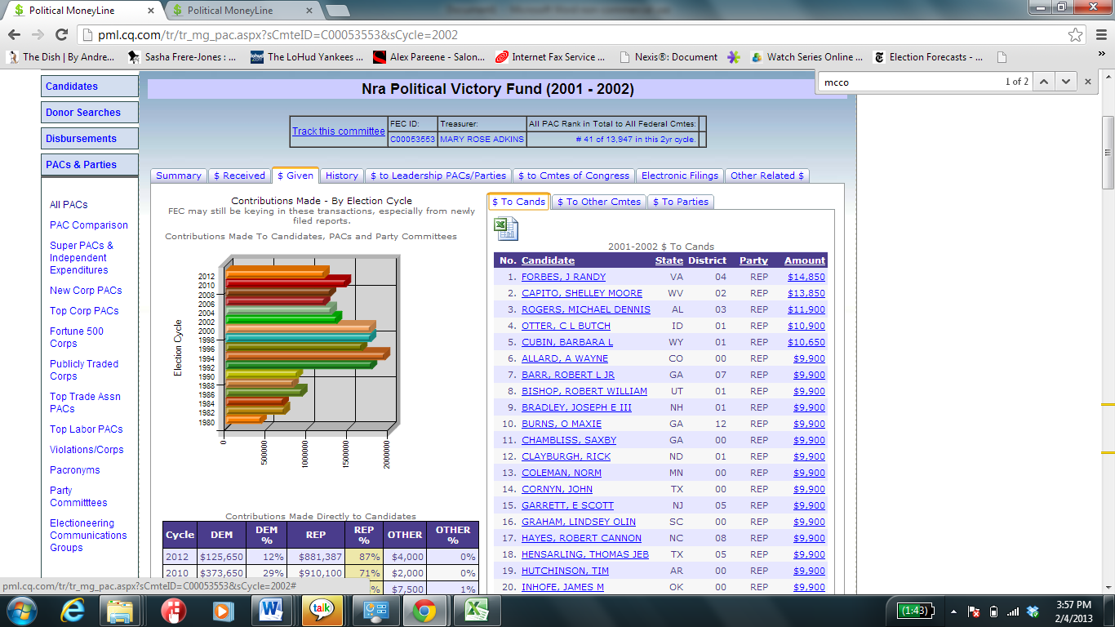This screenshot has width=1115, height=627.
Task: Open the Summary tab
Action: coord(178,176)
